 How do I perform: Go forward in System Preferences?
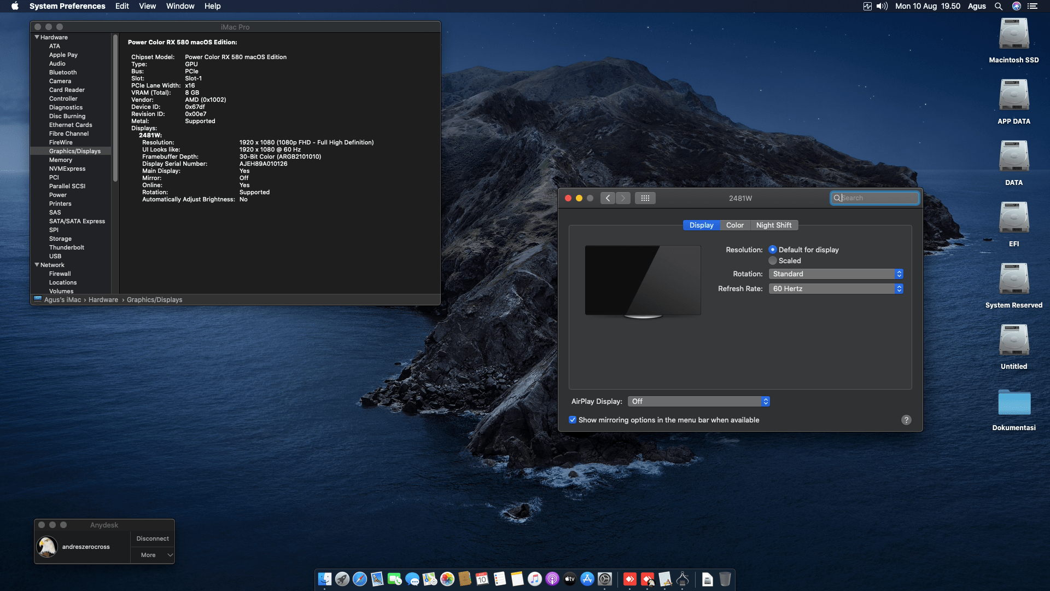623,198
